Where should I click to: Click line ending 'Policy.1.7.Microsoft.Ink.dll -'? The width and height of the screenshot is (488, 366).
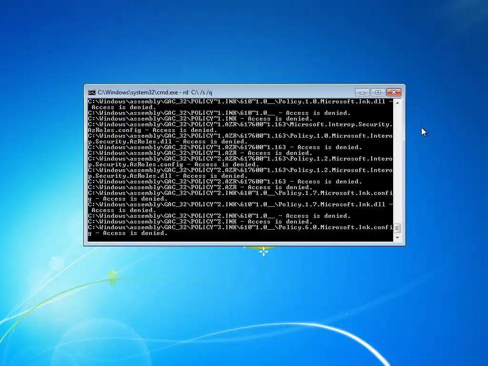tap(240, 204)
